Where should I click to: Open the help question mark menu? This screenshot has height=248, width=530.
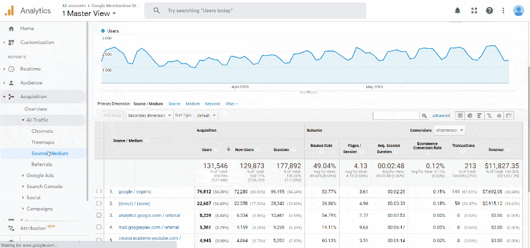pyautogui.click(x=489, y=11)
